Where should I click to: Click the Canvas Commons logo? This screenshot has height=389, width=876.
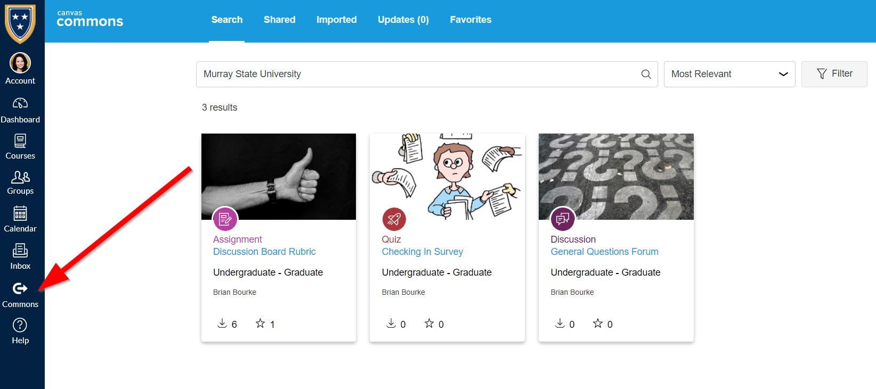click(x=90, y=19)
